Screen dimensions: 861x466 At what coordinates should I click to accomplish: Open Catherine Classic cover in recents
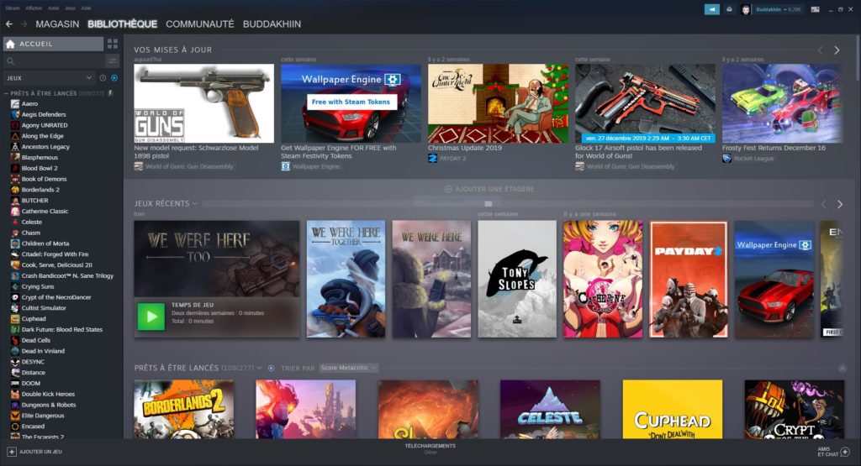tap(602, 279)
